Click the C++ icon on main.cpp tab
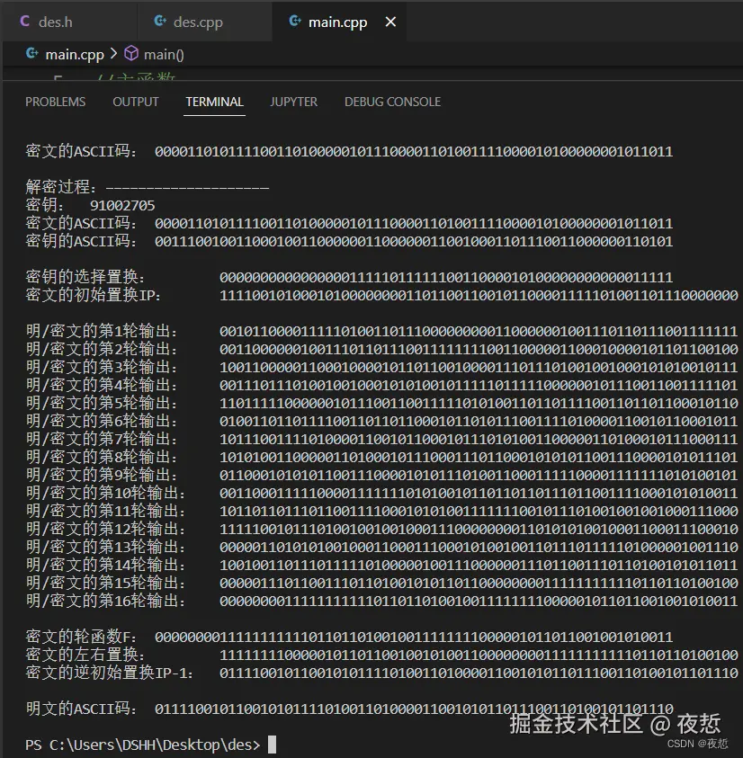Image resolution: width=743 pixels, height=758 pixels. point(295,22)
